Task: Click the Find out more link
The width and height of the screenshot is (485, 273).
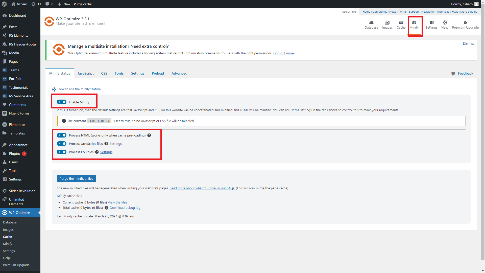Action: pyautogui.click(x=284, y=53)
